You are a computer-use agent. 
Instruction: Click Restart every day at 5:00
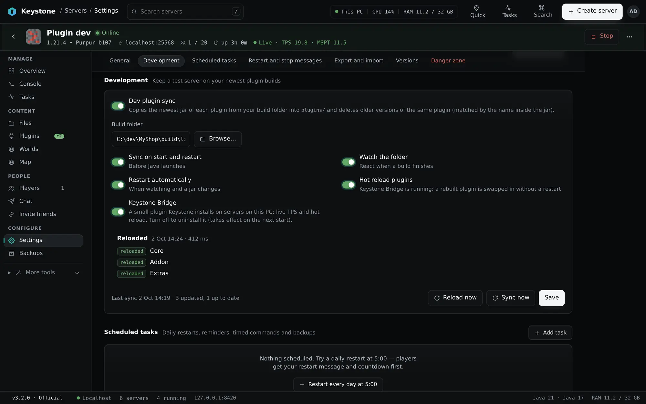click(338, 384)
